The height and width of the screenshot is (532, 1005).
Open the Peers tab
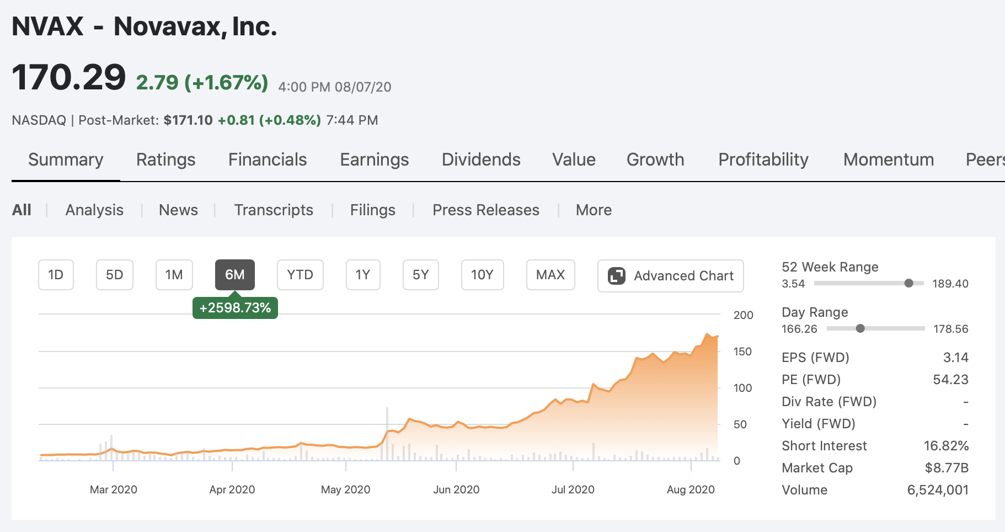985,159
